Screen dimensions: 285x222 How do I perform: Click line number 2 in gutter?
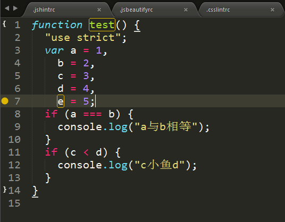click(x=18, y=38)
